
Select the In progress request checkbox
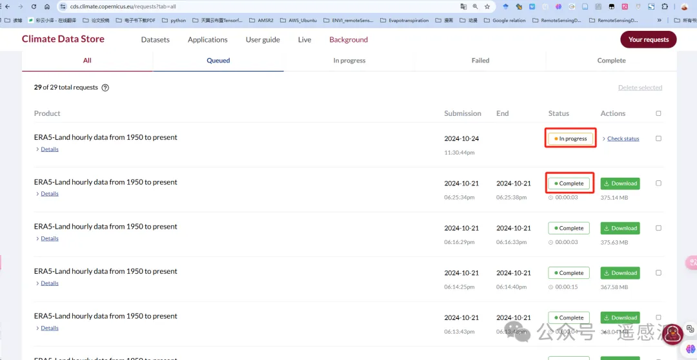click(658, 138)
